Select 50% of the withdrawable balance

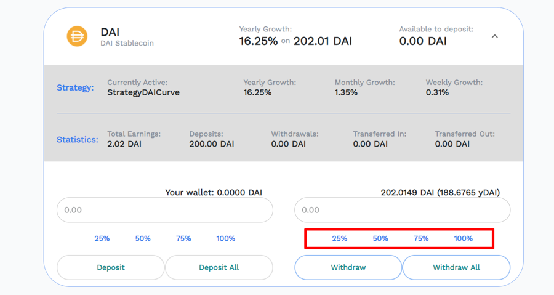point(380,238)
